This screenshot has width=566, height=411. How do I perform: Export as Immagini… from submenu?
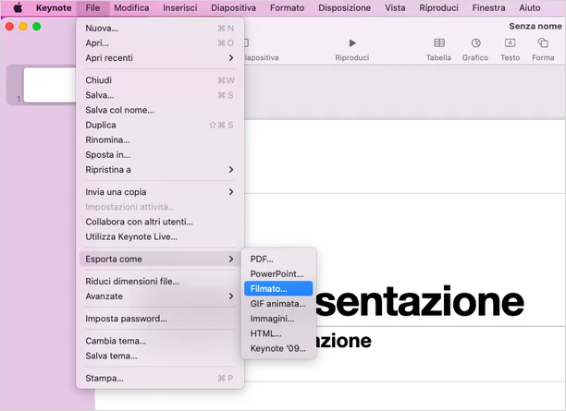point(278,319)
